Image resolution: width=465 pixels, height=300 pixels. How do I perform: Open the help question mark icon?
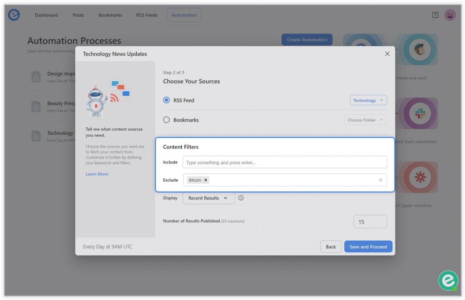coord(435,15)
